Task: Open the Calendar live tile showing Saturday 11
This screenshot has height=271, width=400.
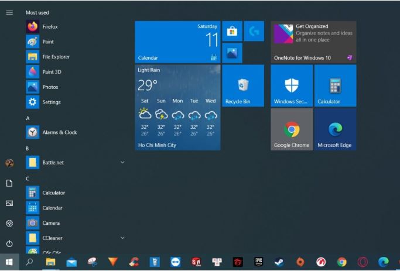Action: click(x=177, y=42)
